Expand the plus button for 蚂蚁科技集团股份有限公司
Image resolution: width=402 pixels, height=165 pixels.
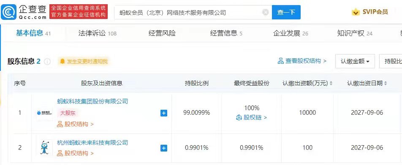coord(164,113)
